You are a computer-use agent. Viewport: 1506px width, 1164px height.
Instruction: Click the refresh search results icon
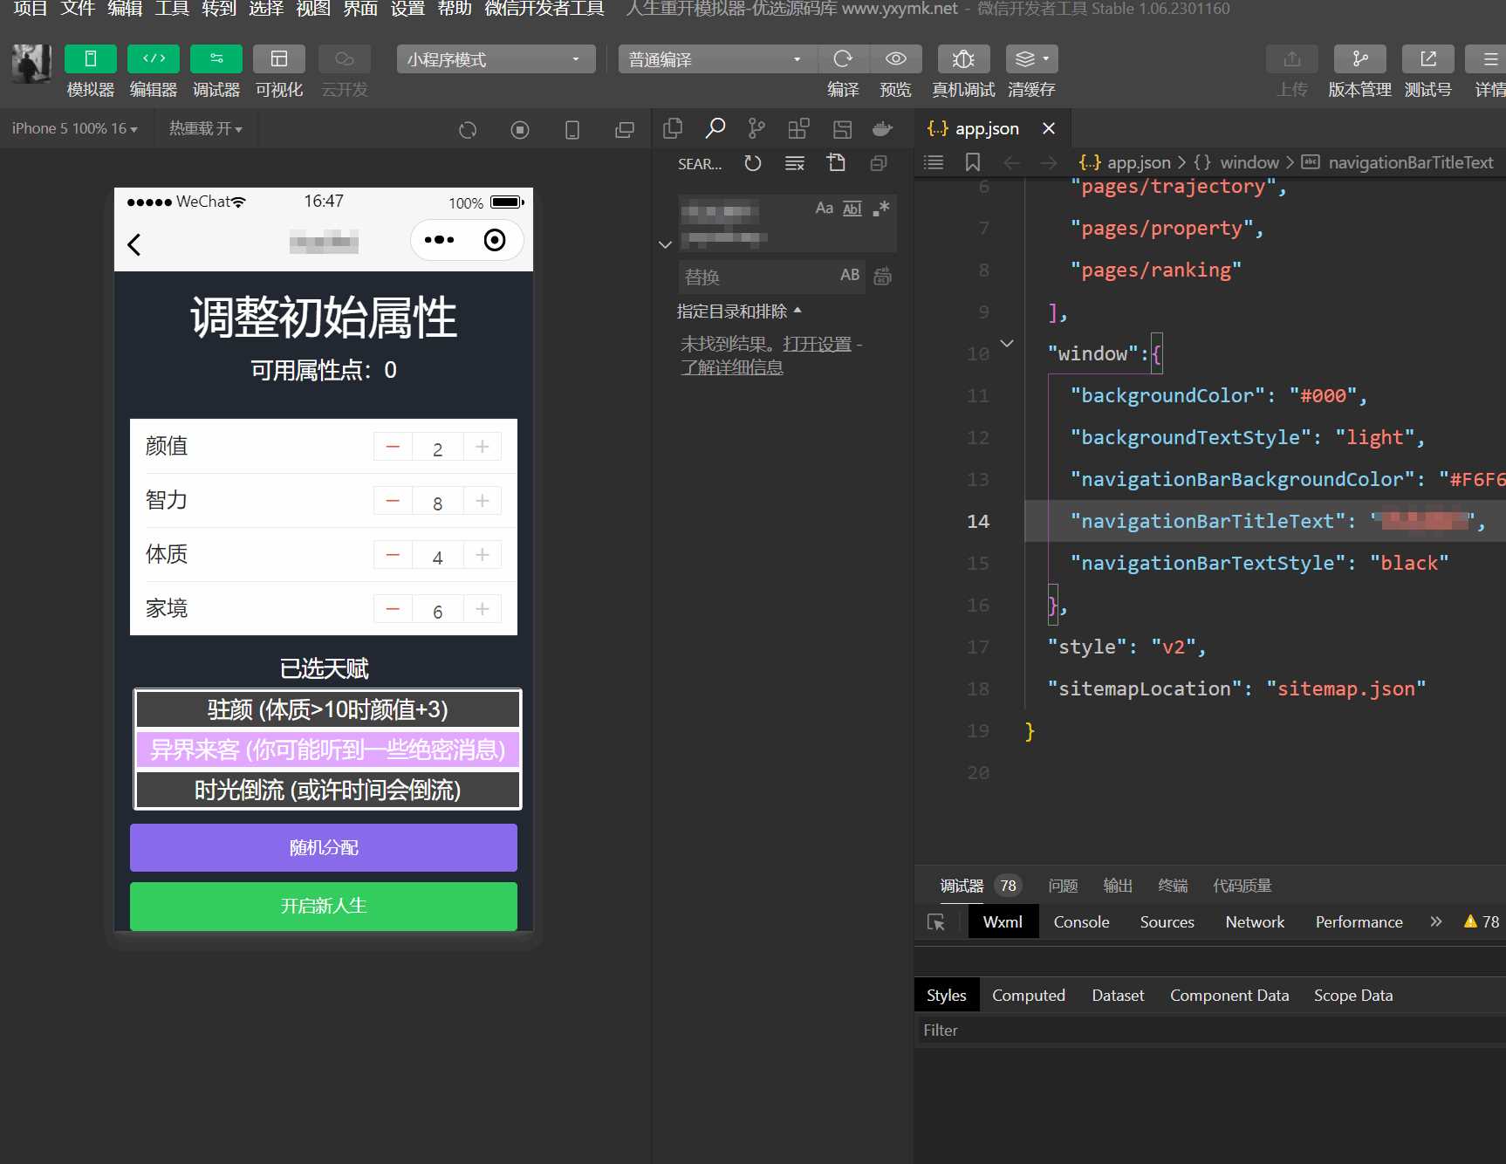[752, 163]
